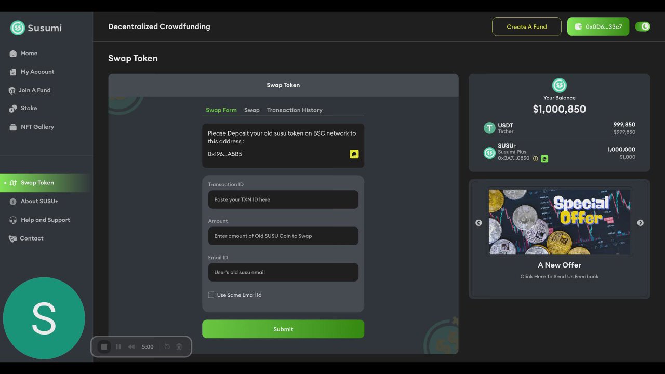Click the NFT Gallery icon
Image resolution: width=665 pixels, height=374 pixels.
pyautogui.click(x=13, y=127)
